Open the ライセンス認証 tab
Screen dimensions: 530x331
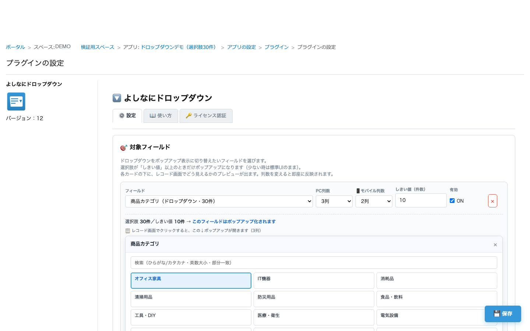click(206, 116)
